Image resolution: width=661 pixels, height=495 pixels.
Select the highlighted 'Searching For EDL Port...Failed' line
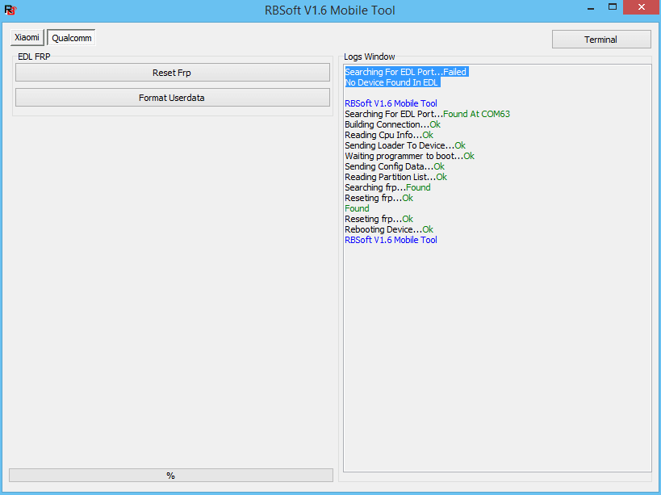click(x=406, y=72)
